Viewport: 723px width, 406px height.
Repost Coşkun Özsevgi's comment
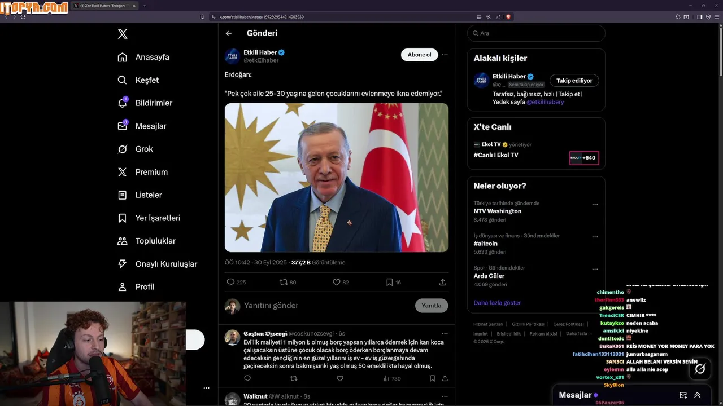coord(293,378)
